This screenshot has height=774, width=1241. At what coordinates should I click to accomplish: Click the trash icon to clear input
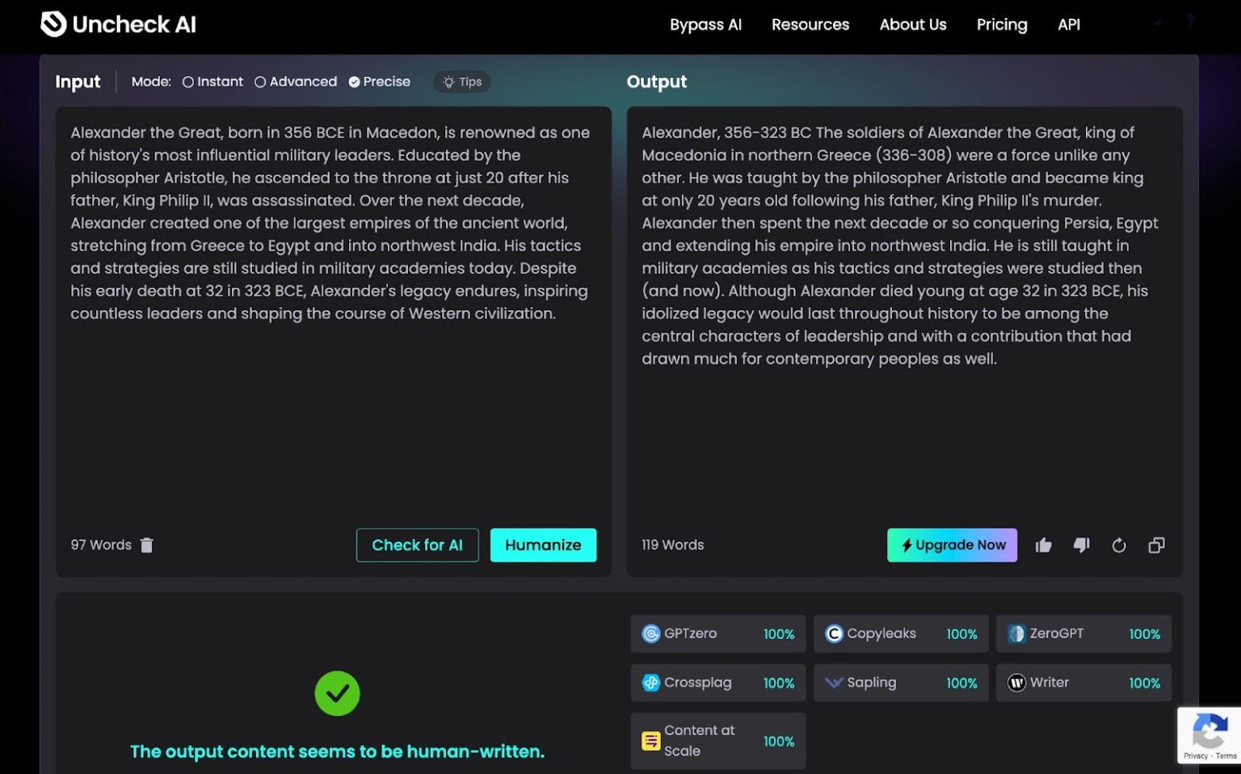[146, 545]
